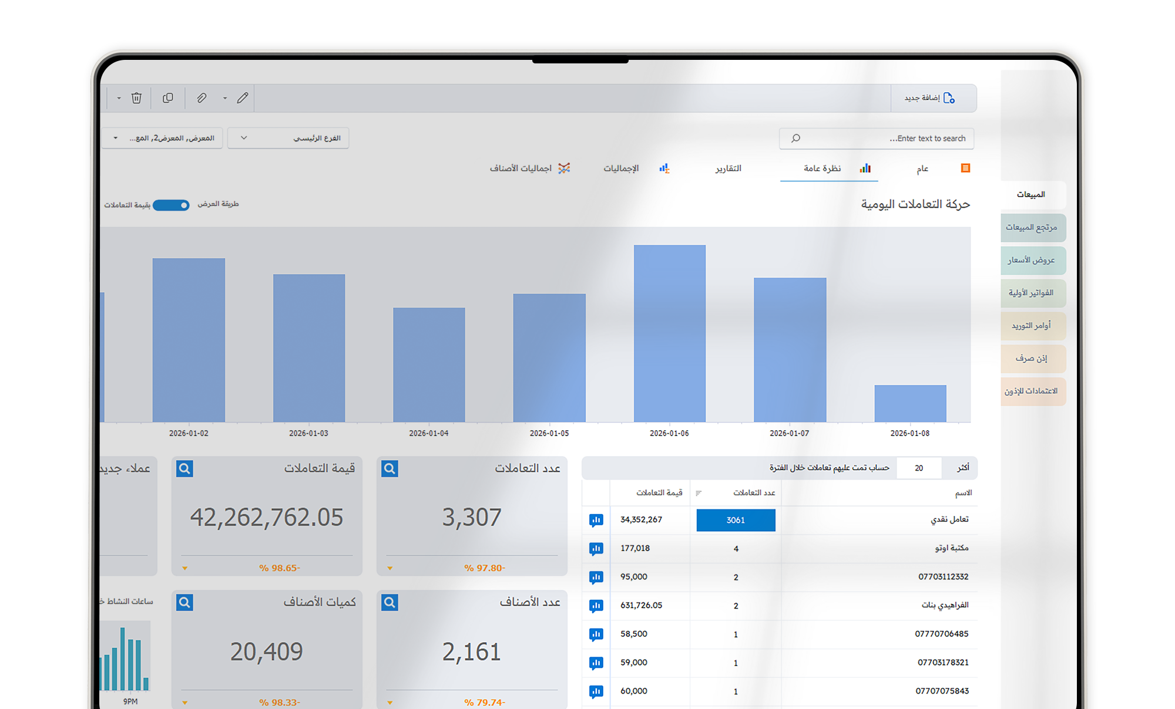Open إذن صرف from the sidebar
This screenshot has width=1175, height=709.
point(1032,359)
